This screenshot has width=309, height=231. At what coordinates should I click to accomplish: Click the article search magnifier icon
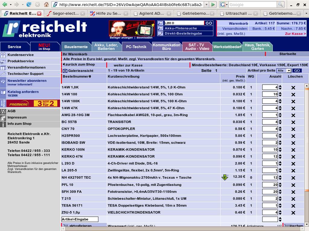(x=161, y=23)
